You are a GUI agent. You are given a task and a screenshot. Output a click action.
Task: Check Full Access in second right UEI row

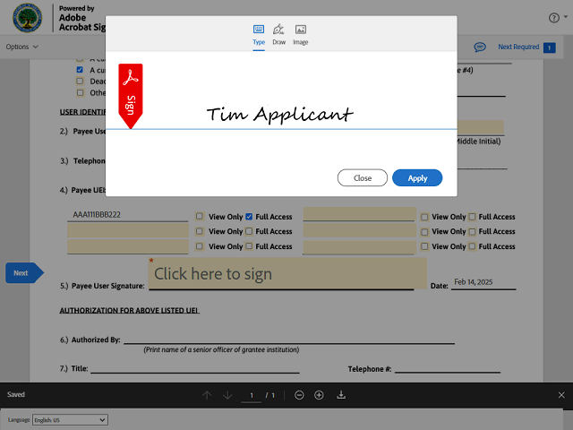tap(472, 232)
